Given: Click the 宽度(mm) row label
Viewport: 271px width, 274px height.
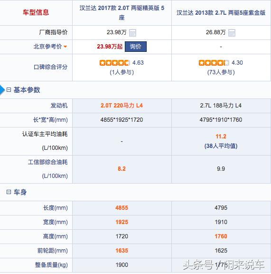Looking at the screenshot, I should click(x=56, y=222).
